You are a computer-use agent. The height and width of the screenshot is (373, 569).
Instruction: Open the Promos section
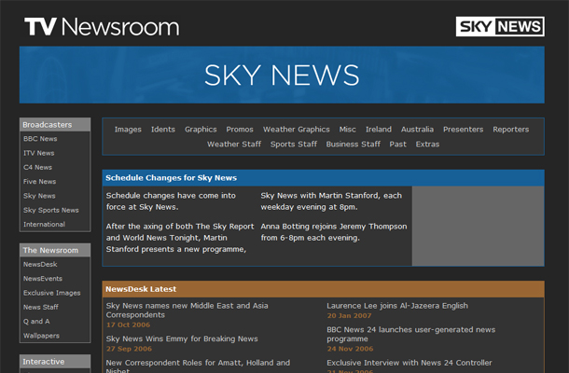click(240, 130)
